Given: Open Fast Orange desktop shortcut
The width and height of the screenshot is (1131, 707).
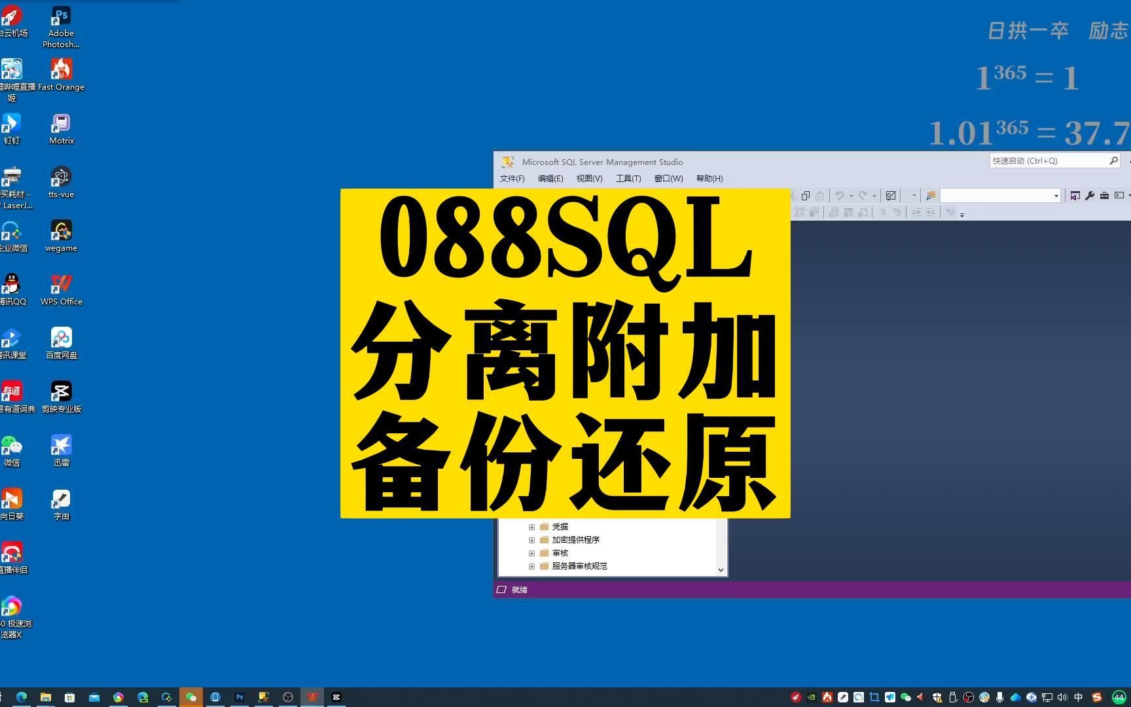Looking at the screenshot, I should (61, 75).
